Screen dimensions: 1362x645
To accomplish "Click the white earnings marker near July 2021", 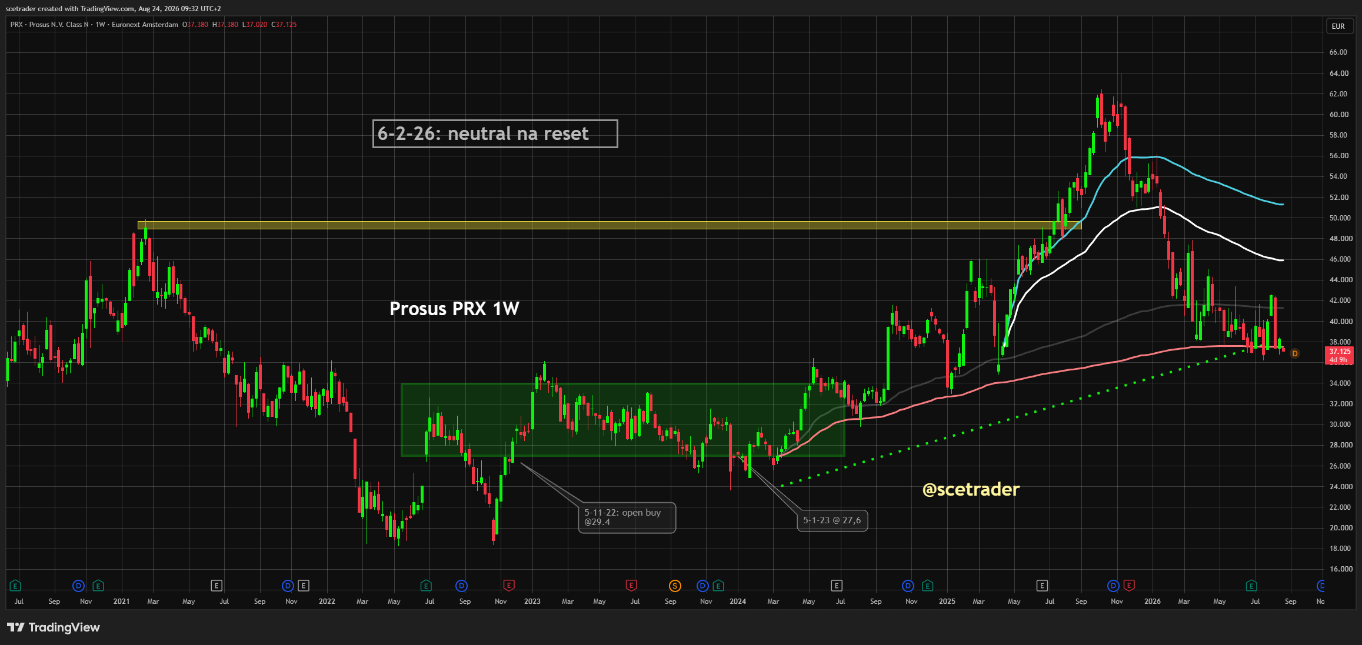I will (x=217, y=586).
